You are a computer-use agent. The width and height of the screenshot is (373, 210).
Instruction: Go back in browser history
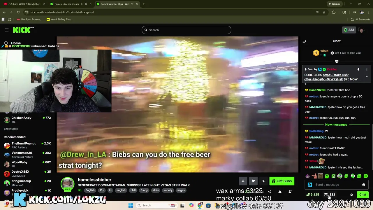[4, 12]
